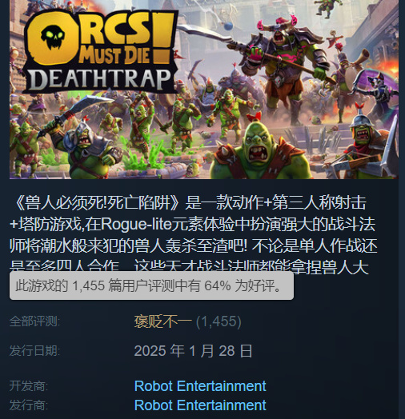Click the silver DEATHTRAP title lettering
The height and width of the screenshot is (419, 405).
(x=99, y=79)
